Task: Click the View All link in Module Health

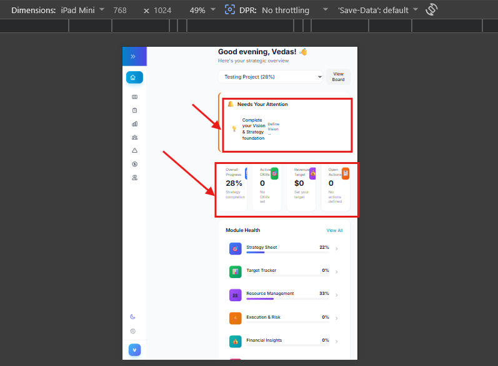Action: [x=334, y=230]
